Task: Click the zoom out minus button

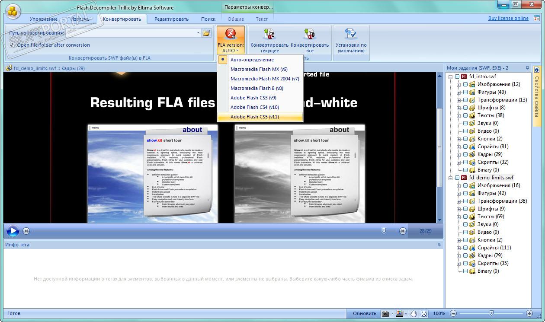Action: (x=453, y=313)
